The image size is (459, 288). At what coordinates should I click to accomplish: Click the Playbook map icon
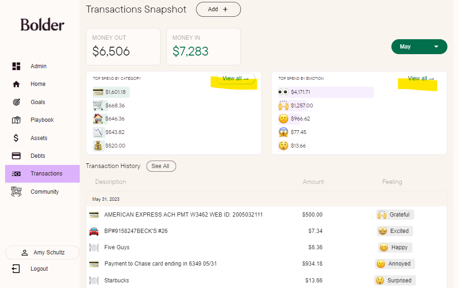(16, 120)
